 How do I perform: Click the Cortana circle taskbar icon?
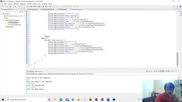tap(49, 99)
